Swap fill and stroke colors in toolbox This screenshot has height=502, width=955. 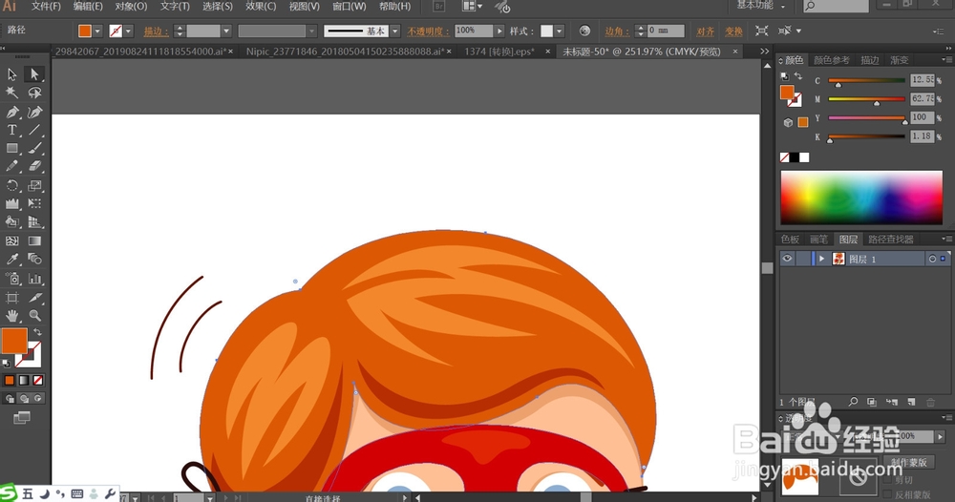point(38,332)
